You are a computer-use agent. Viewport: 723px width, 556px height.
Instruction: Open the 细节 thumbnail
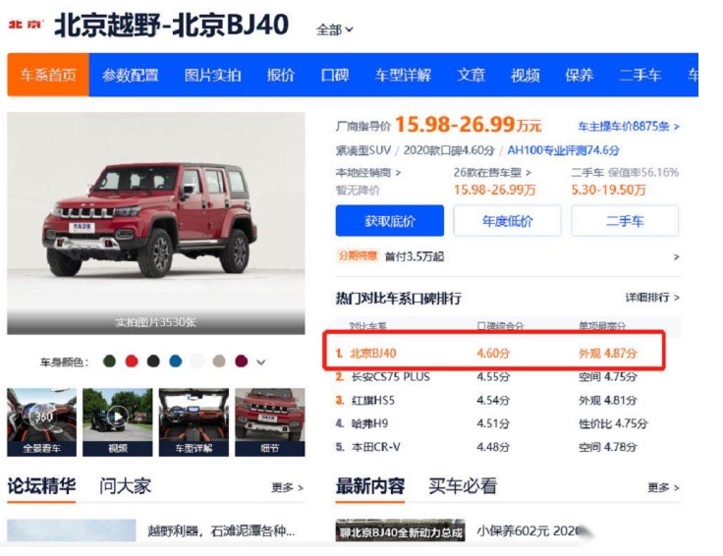(x=270, y=421)
